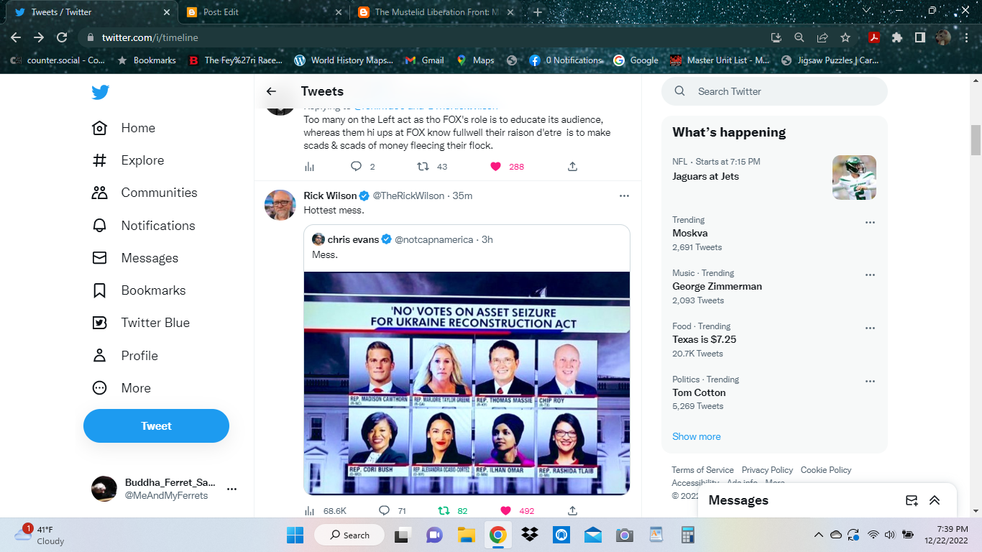Open Terms of Service link
The width and height of the screenshot is (982, 552).
point(702,470)
